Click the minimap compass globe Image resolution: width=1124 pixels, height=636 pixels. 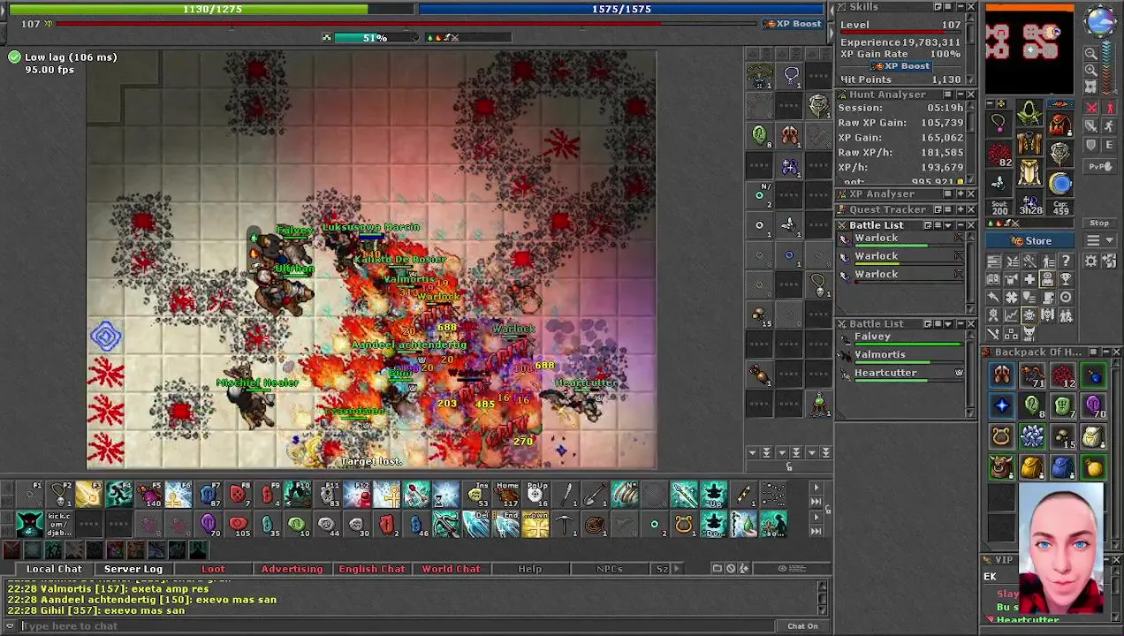pyautogui.click(x=1100, y=20)
